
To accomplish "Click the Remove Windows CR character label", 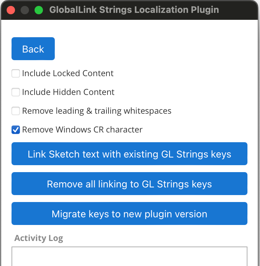I will 82,130.
